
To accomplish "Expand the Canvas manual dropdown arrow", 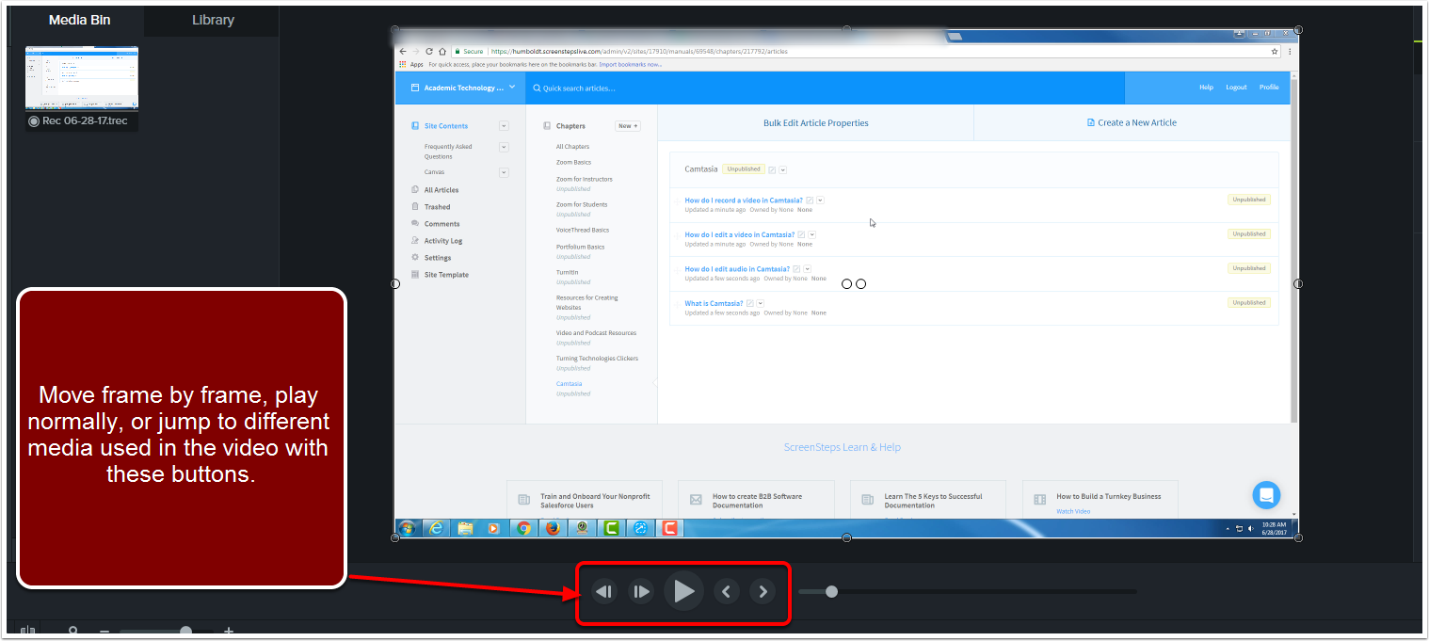I will click(504, 172).
